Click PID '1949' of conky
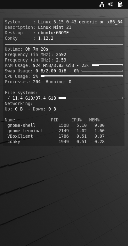The height and width of the screenshot is (246, 128). click(x=64, y=142)
